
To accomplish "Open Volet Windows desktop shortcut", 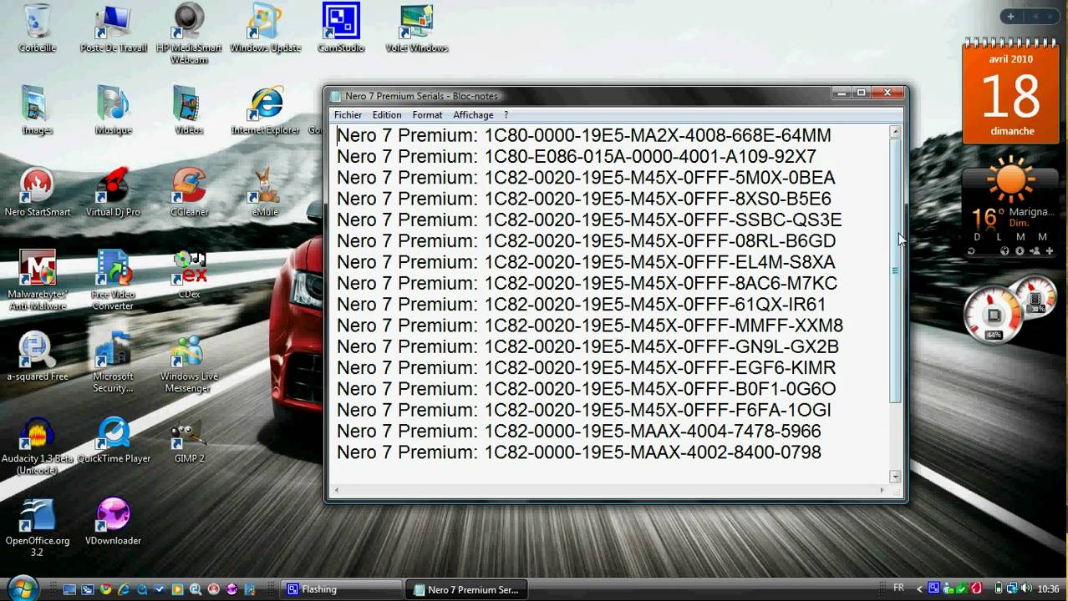I will coord(416,28).
